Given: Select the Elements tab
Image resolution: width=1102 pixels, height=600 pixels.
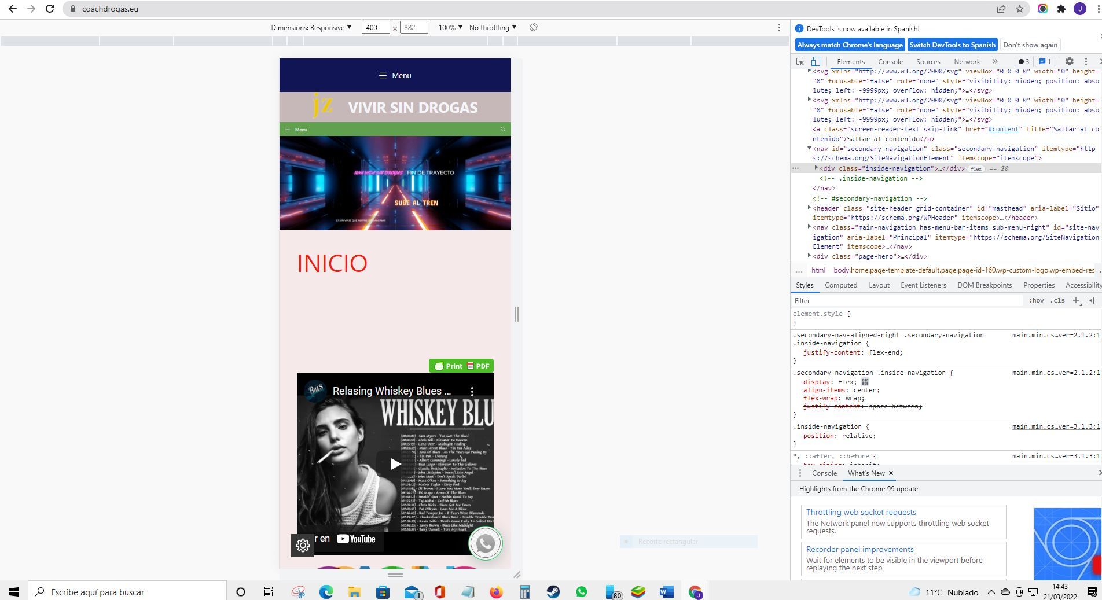Looking at the screenshot, I should (850, 62).
